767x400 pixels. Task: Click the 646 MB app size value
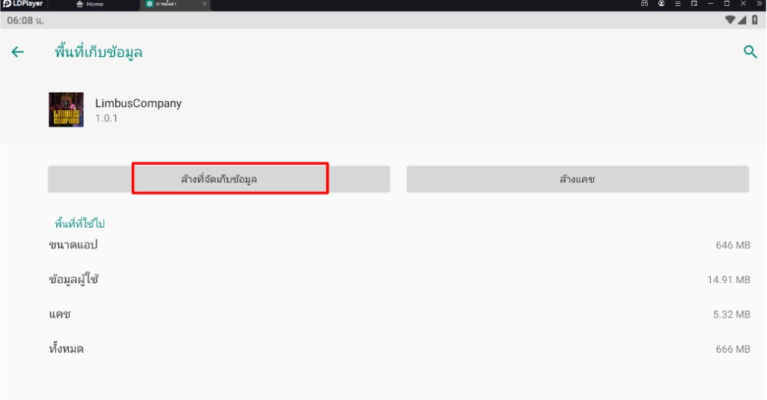click(733, 245)
